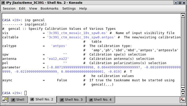This screenshot has height=106, width=187.
Task: Open the Settings menu
Action: click(x=69, y=8)
